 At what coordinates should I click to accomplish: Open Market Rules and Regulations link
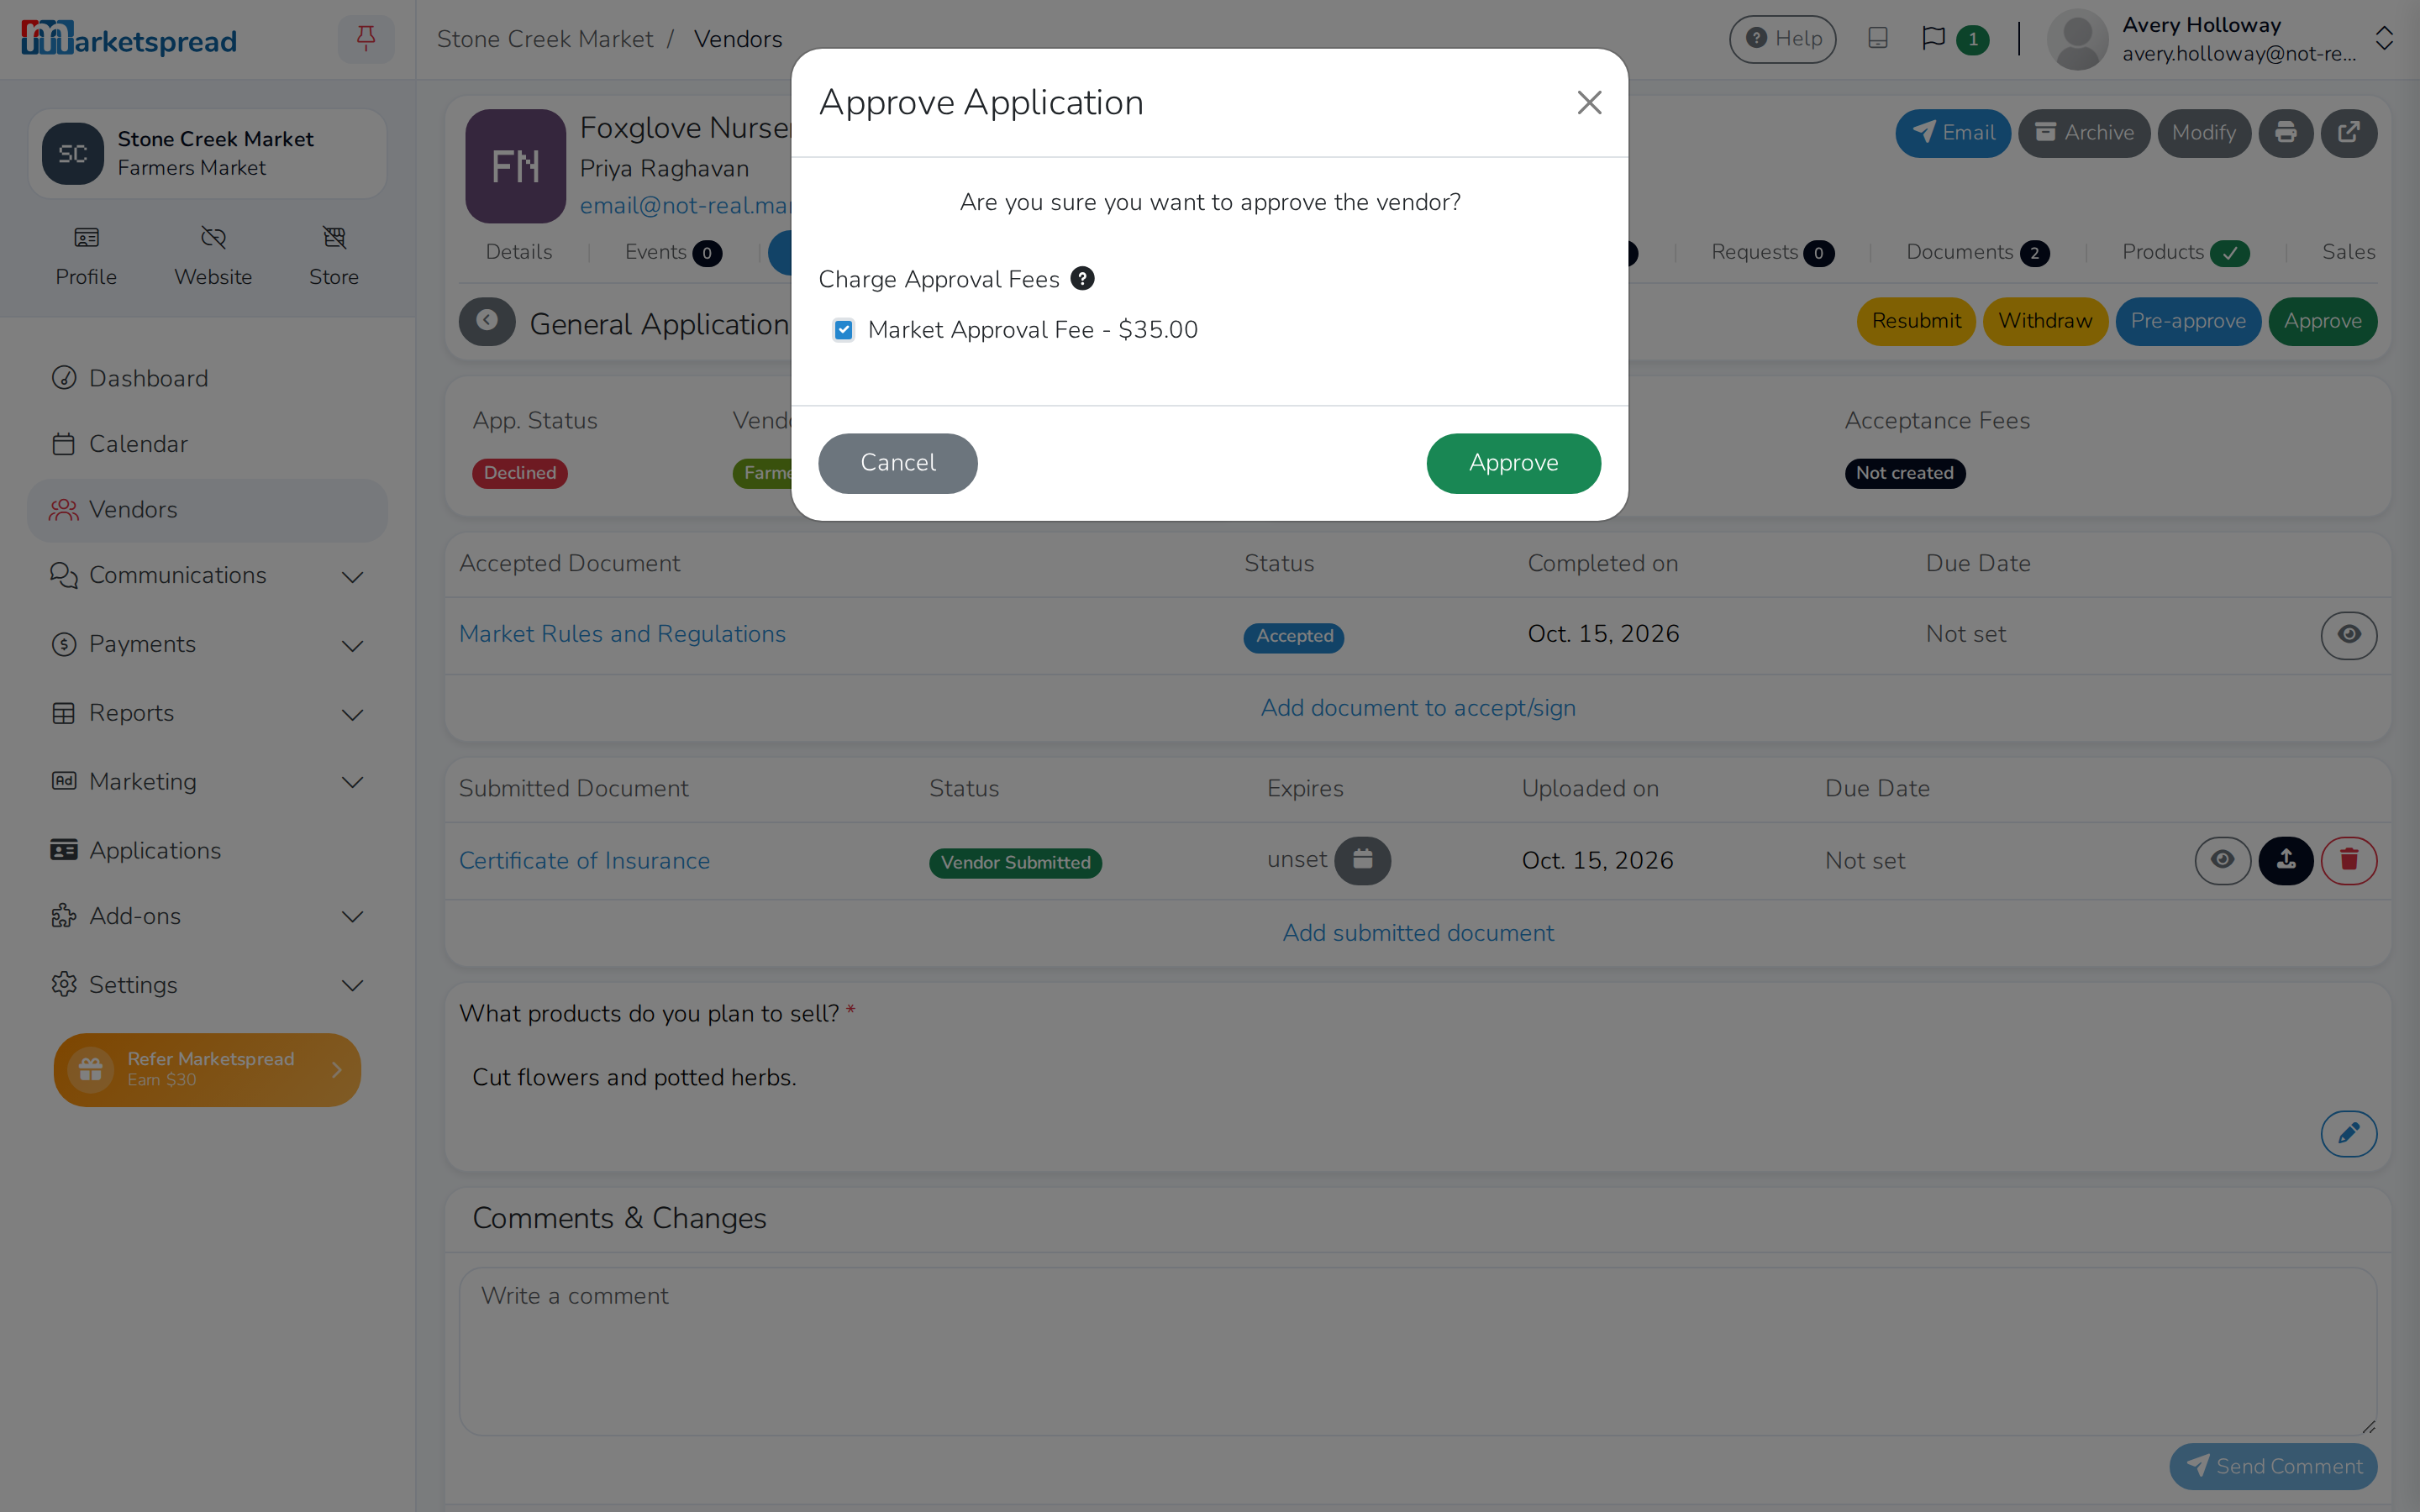point(622,634)
